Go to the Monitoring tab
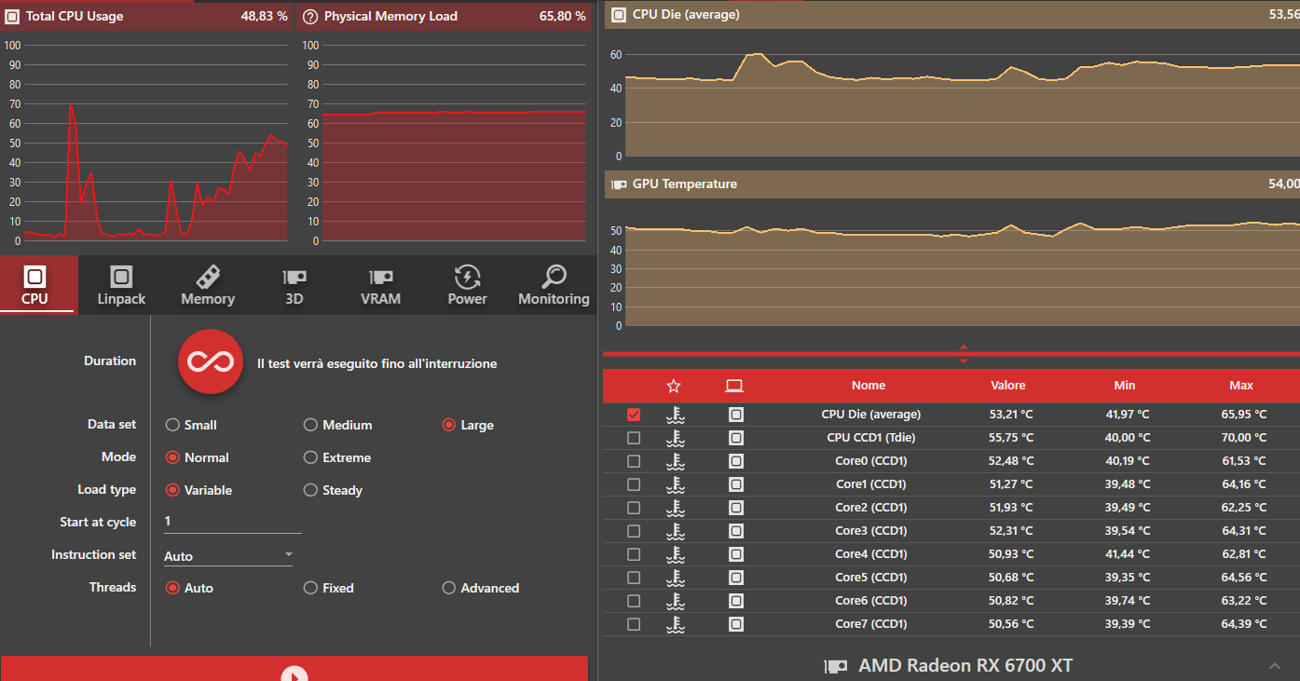The image size is (1300, 681). click(554, 284)
